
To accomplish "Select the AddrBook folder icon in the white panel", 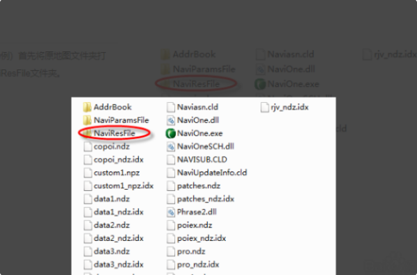I will click(x=88, y=107).
